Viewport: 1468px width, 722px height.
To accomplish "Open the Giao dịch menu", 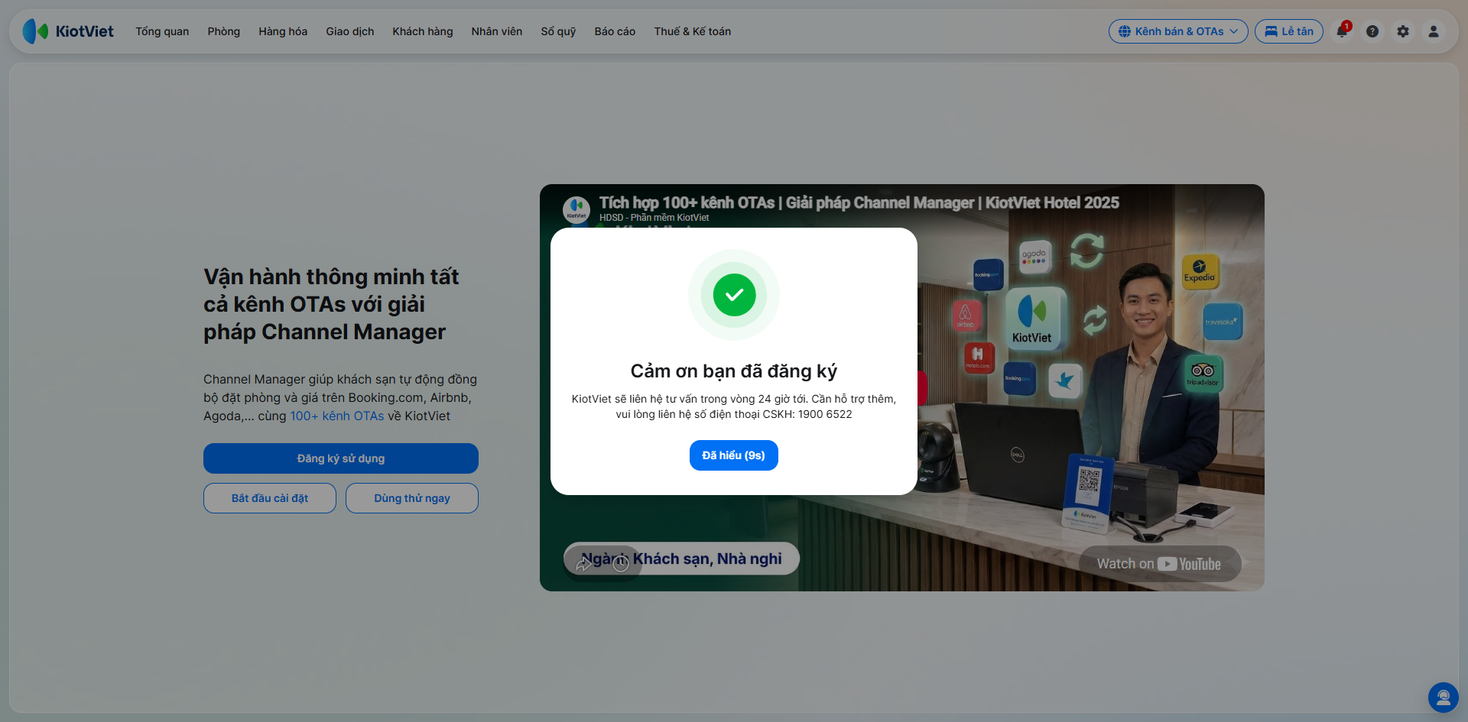I will click(x=350, y=31).
